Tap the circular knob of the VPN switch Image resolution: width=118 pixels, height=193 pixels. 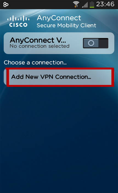point(91,43)
